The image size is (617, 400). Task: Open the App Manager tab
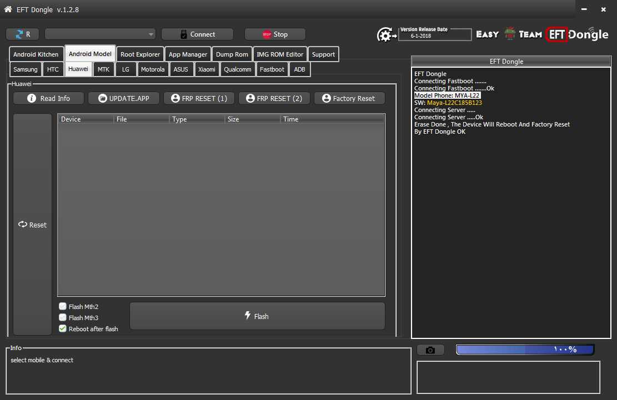(x=188, y=54)
